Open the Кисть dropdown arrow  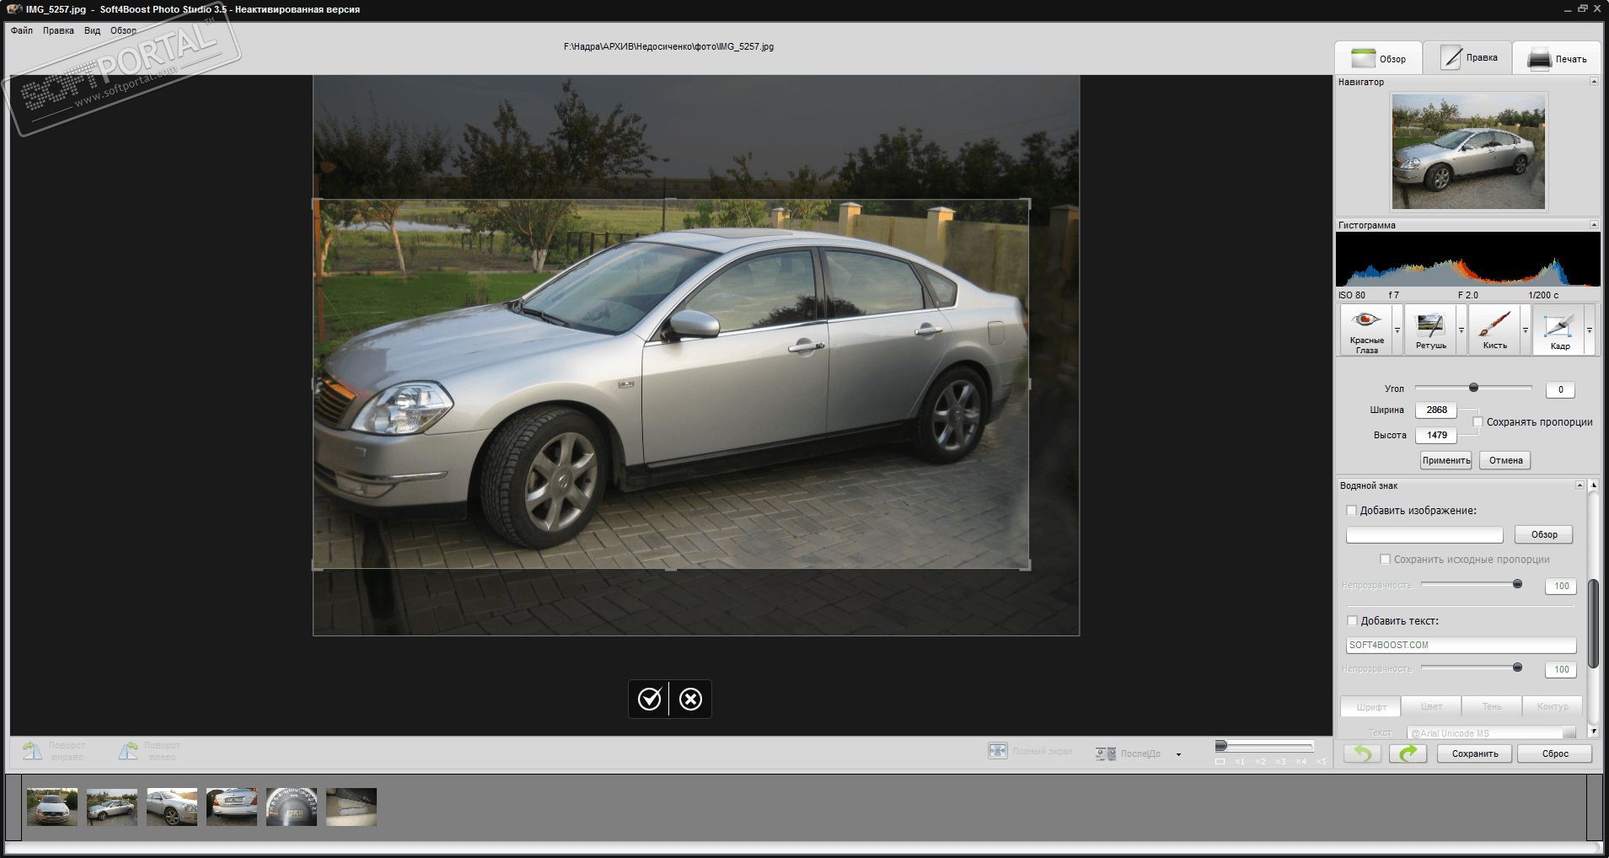point(1526,330)
